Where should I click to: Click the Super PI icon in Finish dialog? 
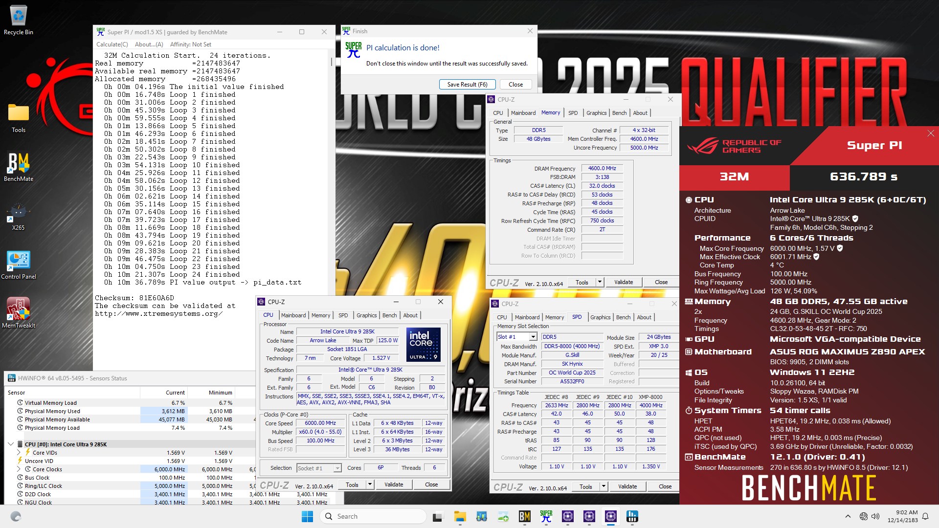(354, 49)
